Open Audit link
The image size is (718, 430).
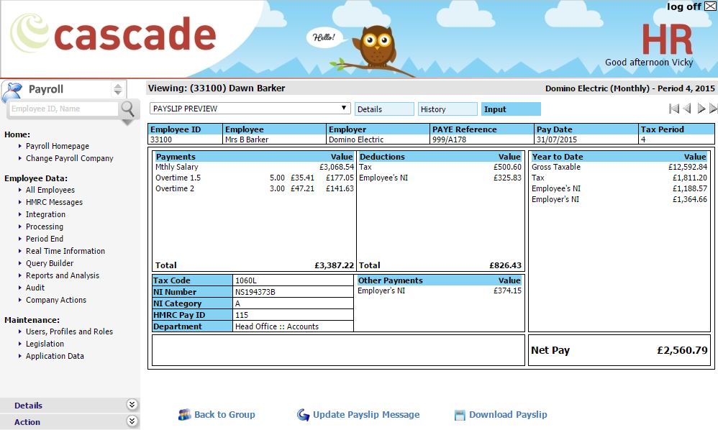point(35,288)
